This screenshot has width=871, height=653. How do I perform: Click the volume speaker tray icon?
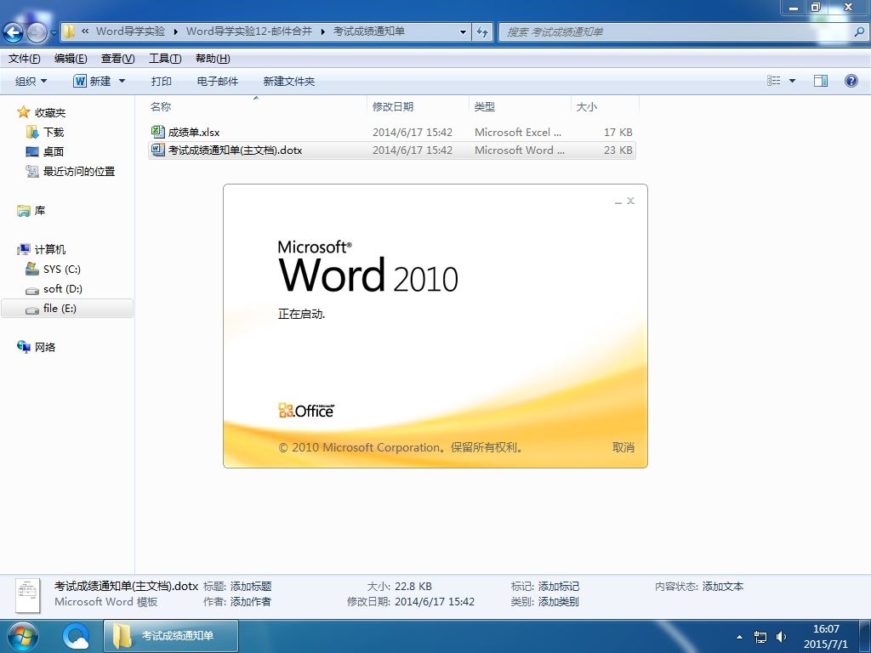(781, 637)
